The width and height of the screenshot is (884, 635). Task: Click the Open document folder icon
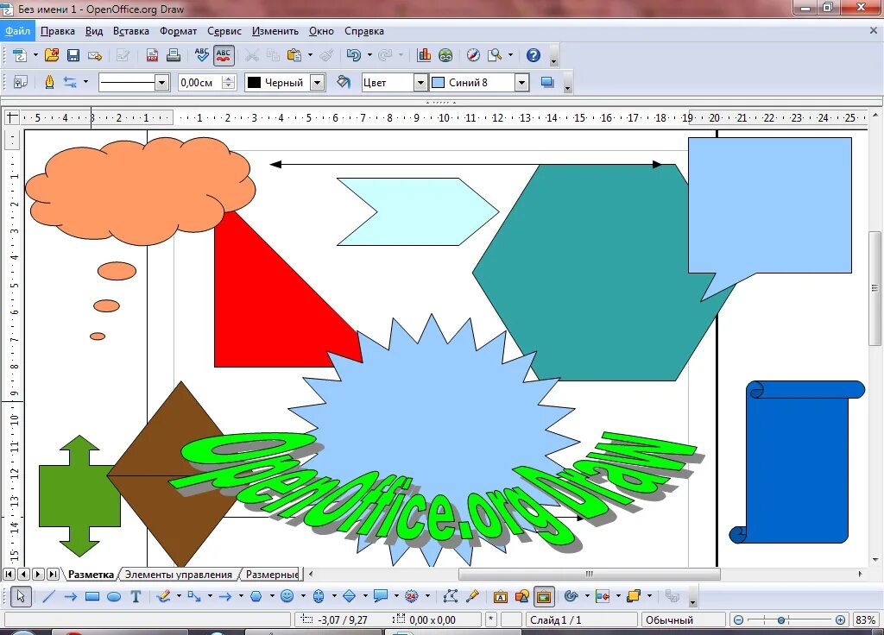(52, 55)
